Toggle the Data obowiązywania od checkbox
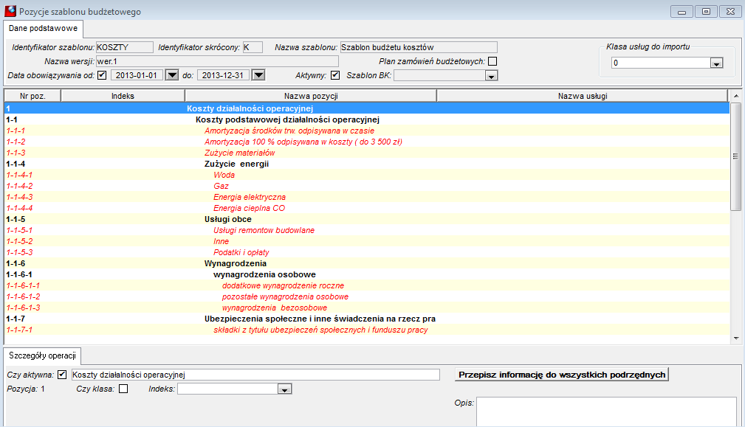 tap(102, 75)
